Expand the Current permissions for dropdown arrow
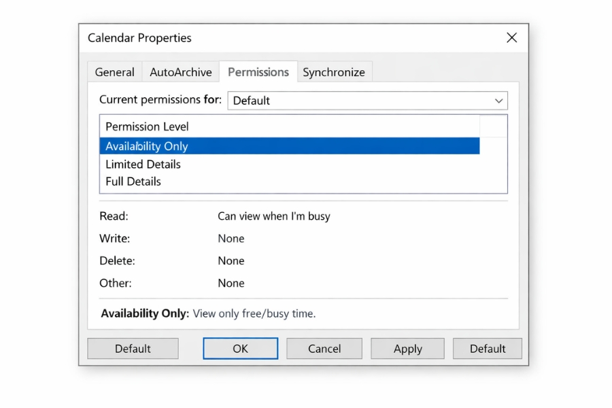Viewport: 612px width, 408px height. pyautogui.click(x=500, y=101)
